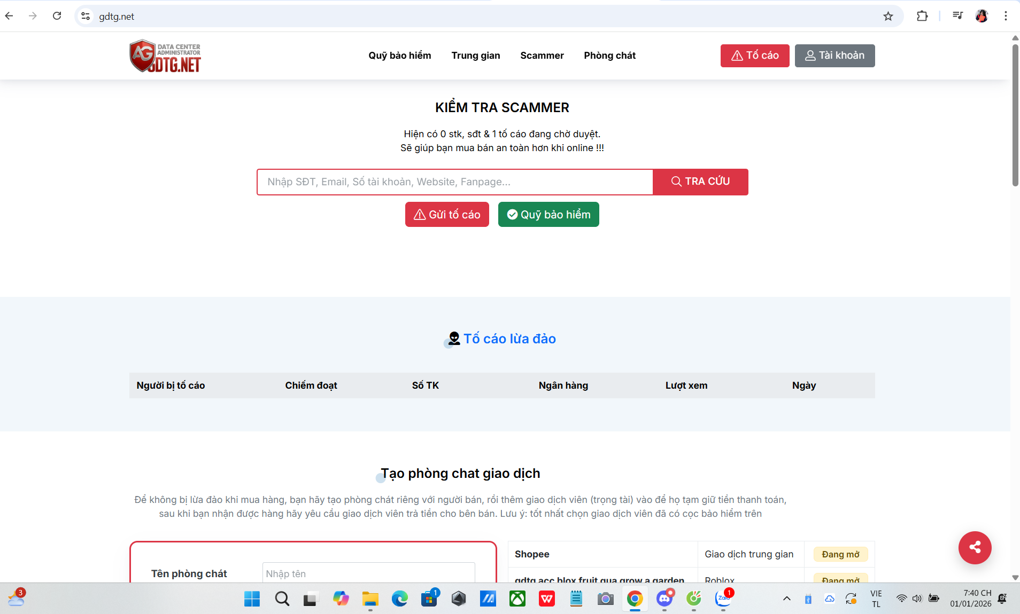Bookmark the page with the star
The width and height of the screenshot is (1020, 614).
click(x=888, y=16)
